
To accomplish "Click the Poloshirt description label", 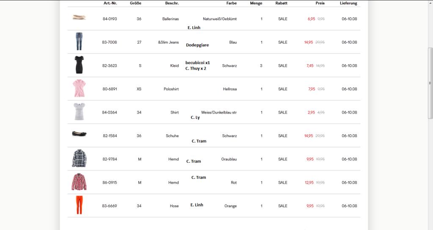I will (x=171, y=89).
